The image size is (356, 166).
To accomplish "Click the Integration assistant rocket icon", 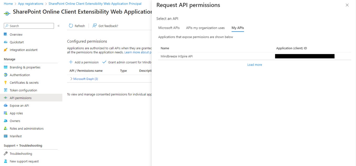I will (x=5, y=50).
